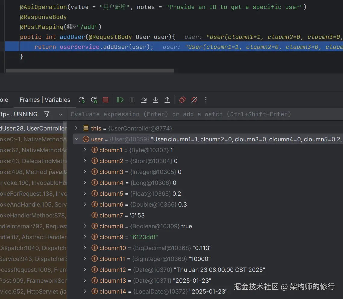Stop the debug session with red square
Screen dimensions: 343x299
[x=106, y=100]
